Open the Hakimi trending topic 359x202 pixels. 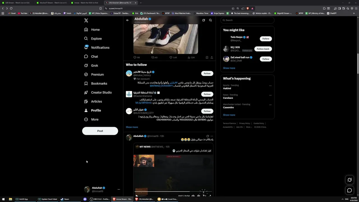[x=227, y=88]
